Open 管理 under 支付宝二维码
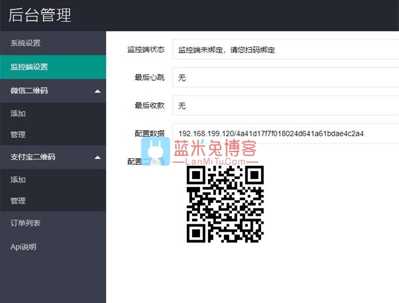Viewport: 399px width, 303px height. click(x=53, y=201)
